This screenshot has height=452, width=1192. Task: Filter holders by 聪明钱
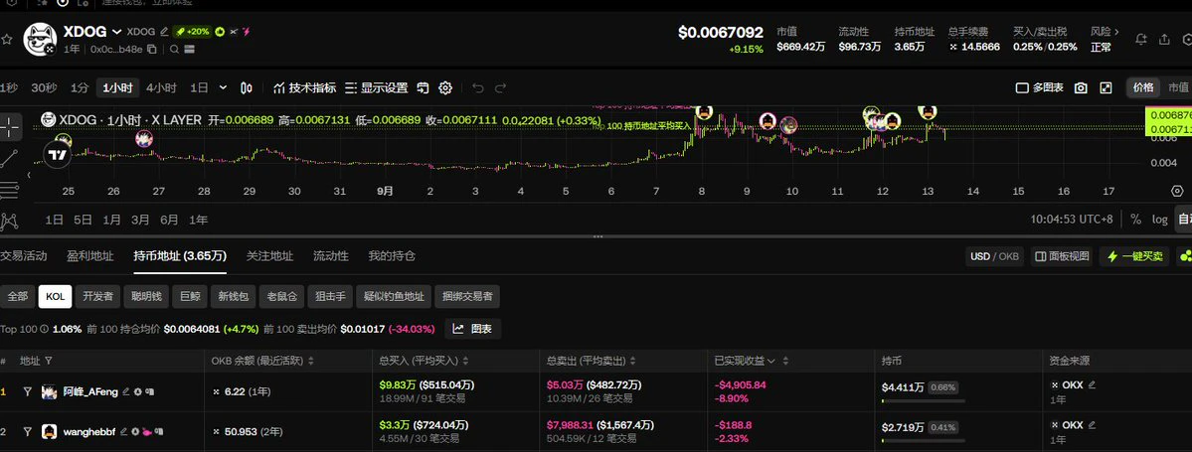tap(146, 297)
